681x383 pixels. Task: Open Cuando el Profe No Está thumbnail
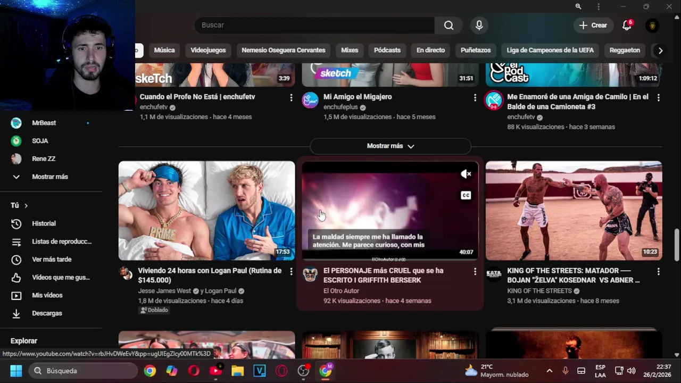(215, 74)
